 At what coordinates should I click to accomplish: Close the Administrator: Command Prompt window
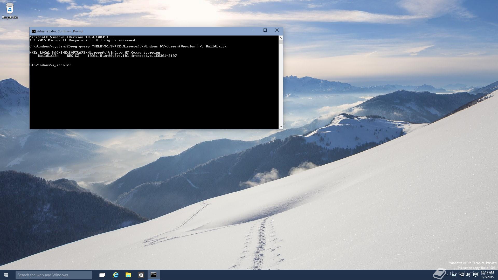pyautogui.click(x=277, y=30)
